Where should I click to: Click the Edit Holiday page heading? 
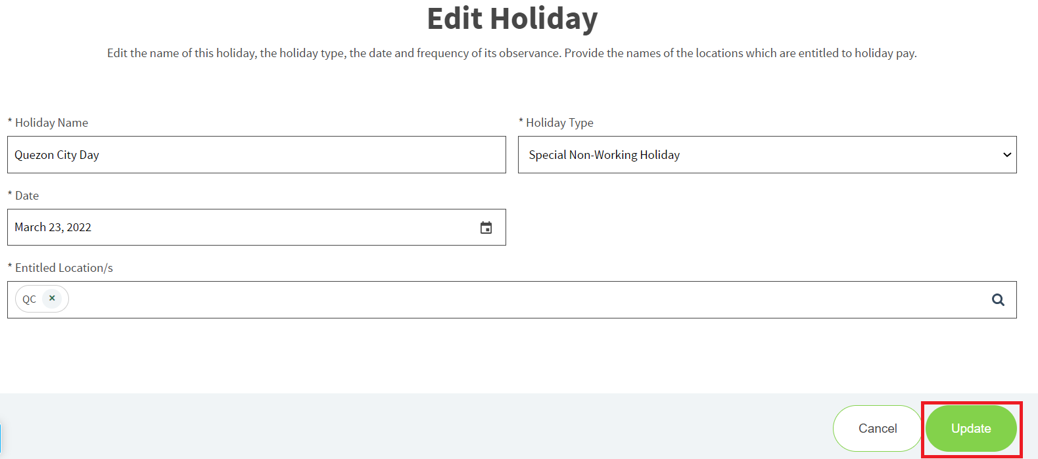(x=512, y=18)
